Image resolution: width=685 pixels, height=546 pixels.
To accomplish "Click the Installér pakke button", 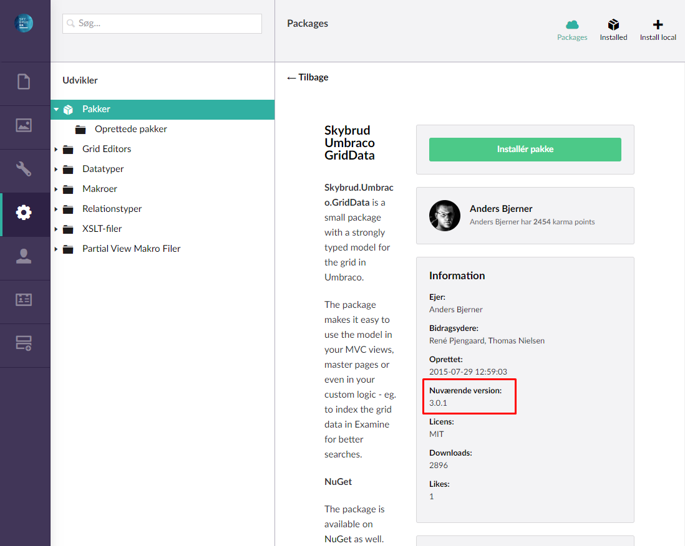I will (525, 150).
